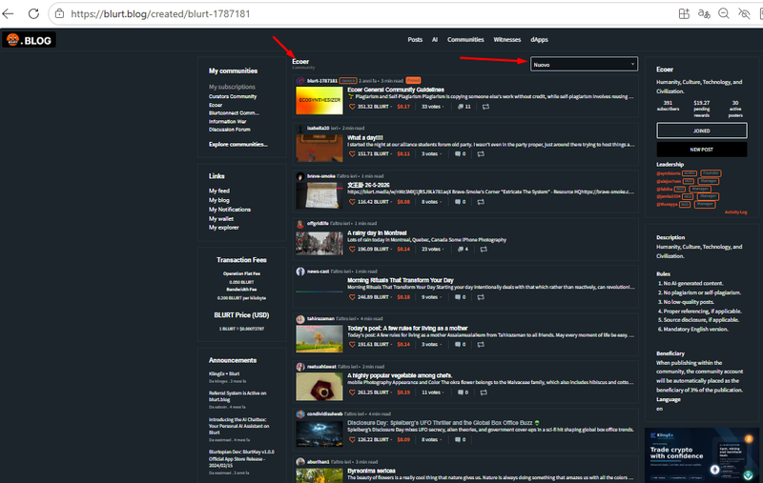This screenshot has width=763, height=483.
Task: Toggle the JOINED community subscription button
Action: point(702,131)
